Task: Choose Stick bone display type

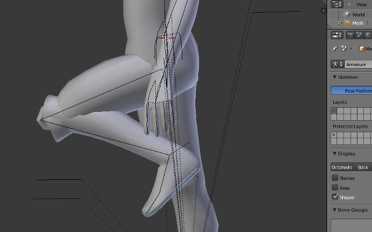Action: coord(362,168)
